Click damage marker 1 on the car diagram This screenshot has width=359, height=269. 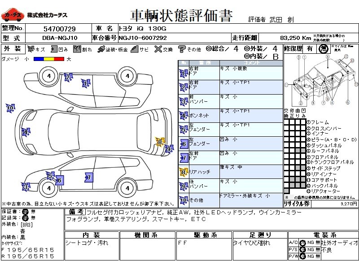(x=86, y=83)
